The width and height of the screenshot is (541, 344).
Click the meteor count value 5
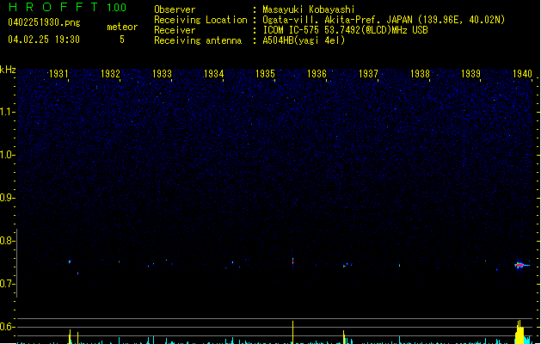coord(122,40)
